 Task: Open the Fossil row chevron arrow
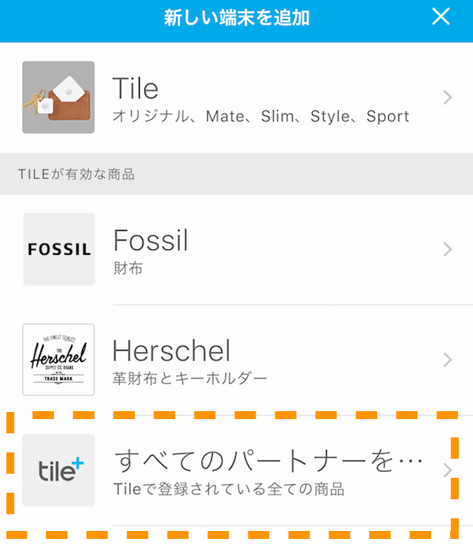(x=448, y=249)
